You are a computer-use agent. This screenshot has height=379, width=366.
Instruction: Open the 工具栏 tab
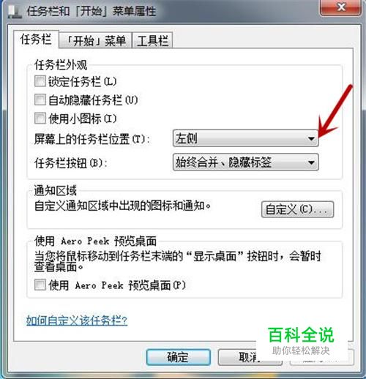[x=152, y=40]
